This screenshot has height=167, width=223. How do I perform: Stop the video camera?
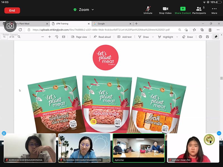point(165,10)
